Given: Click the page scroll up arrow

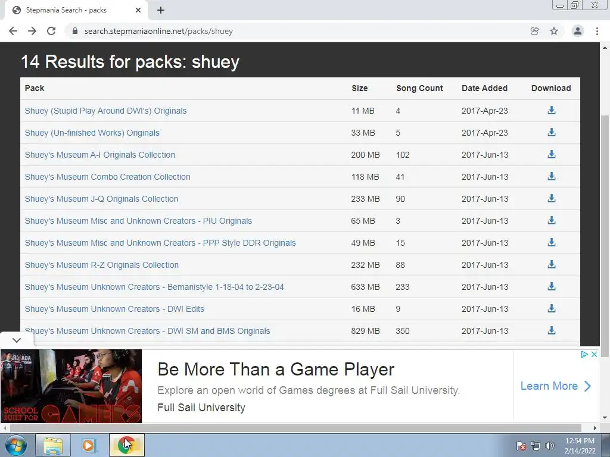Looking at the screenshot, I should pyautogui.click(x=605, y=48).
